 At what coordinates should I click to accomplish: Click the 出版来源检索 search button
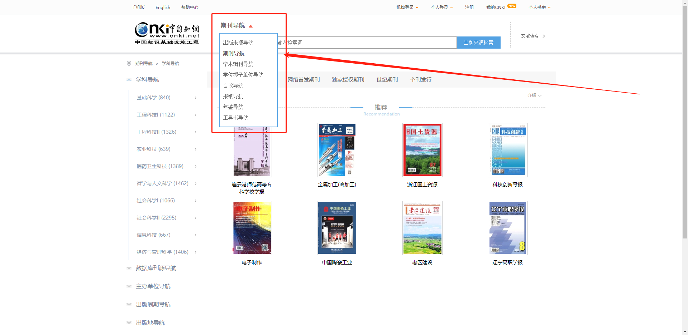[478, 42]
